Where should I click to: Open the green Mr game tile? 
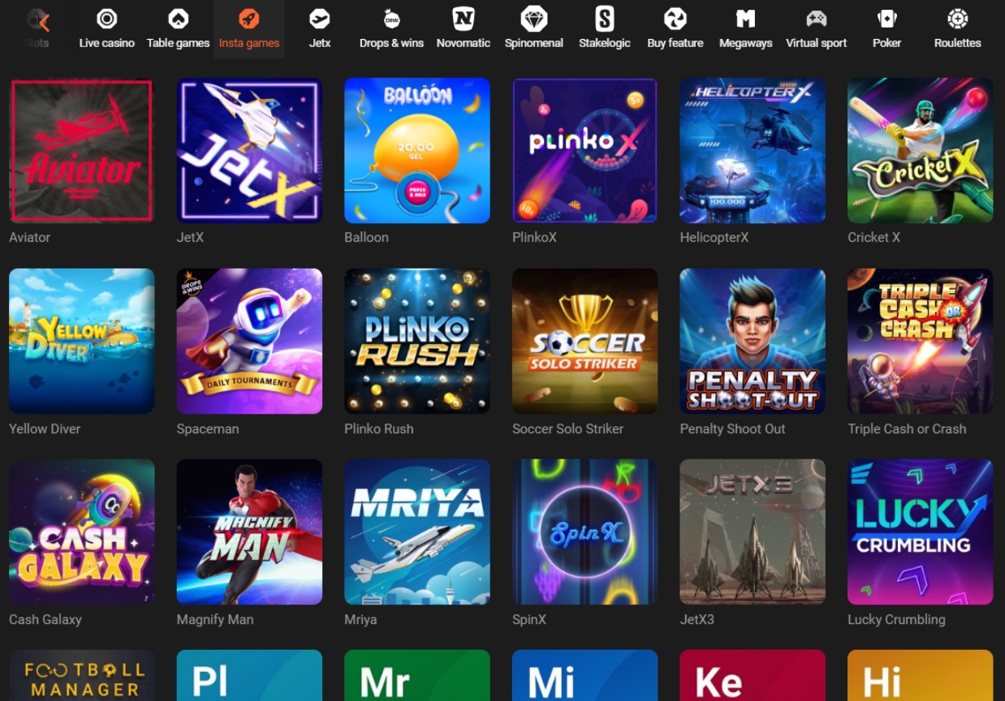click(417, 675)
